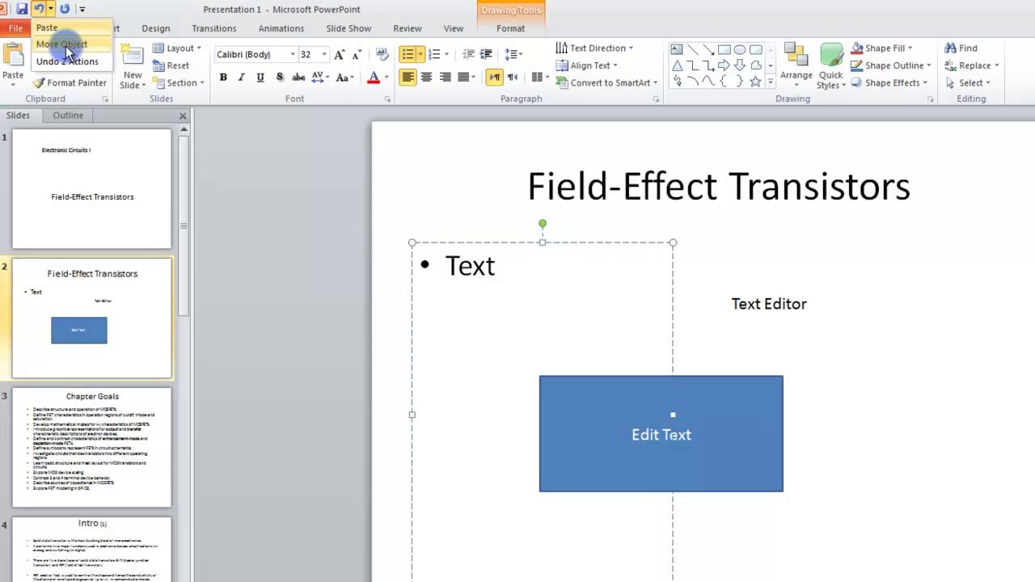Open the Columns icon menu

coord(539,78)
